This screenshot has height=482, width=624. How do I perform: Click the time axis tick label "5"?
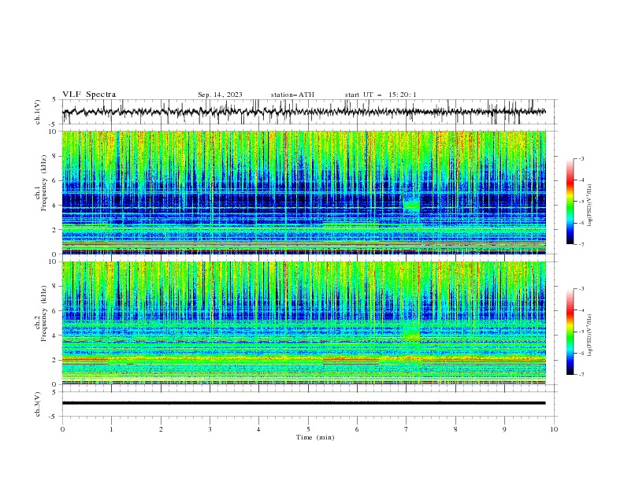(x=308, y=429)
